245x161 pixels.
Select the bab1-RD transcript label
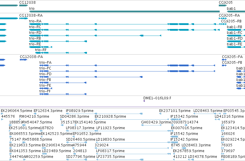[235, 38]
